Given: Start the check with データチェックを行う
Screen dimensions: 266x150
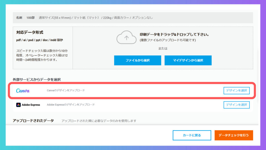Looking at the screenshot, I should click(234, 135).
